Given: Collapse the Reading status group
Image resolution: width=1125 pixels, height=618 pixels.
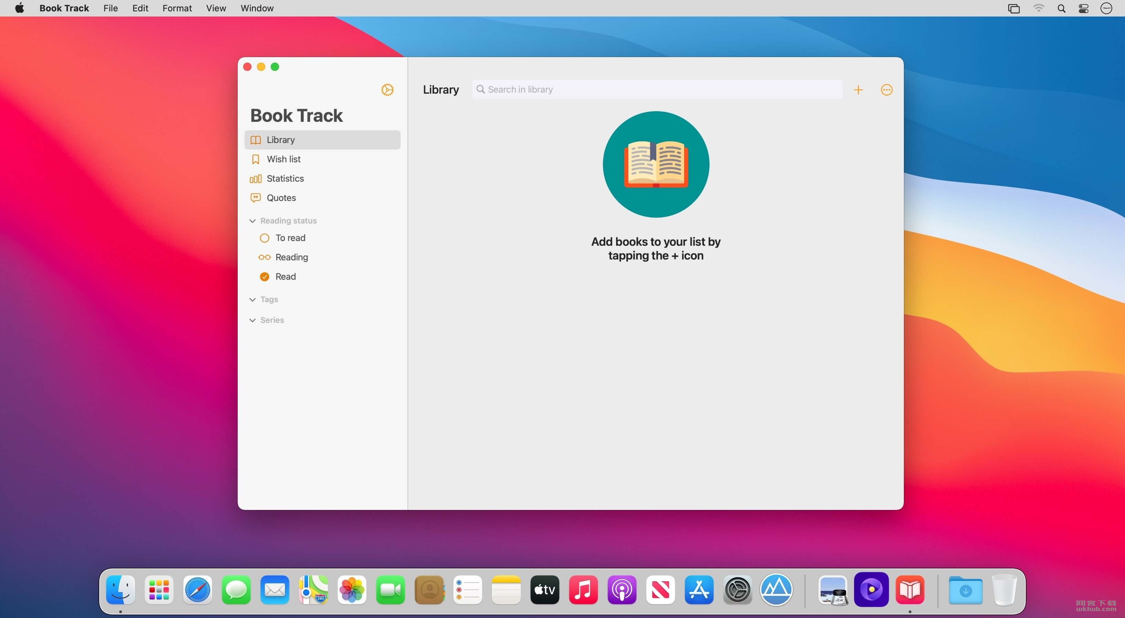Looking at the screenshot, I should click(252, 221).
